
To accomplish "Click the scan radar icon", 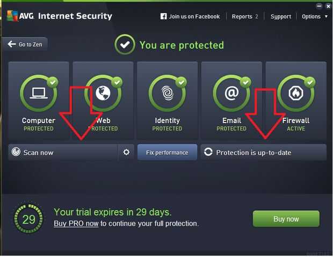I will click(16, 153).
